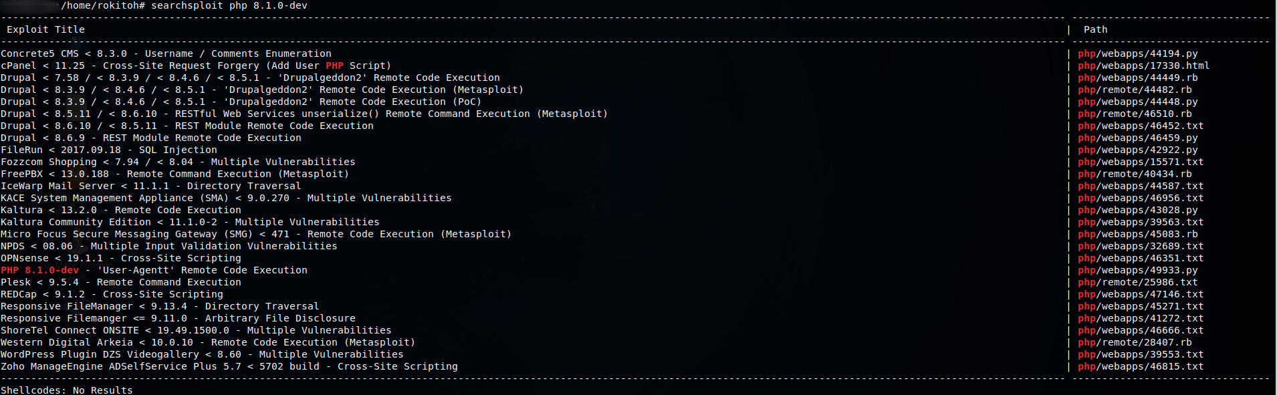Click the Zoho ManageEngine ADSelfService Plus entry
Viewport: 1277px width, 395px height.
pos(229,366)
